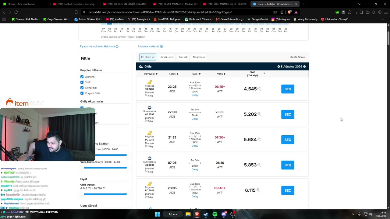Sort flights by Havayolu column
This screenshot has width=390, height=219.
click(151, 74)
